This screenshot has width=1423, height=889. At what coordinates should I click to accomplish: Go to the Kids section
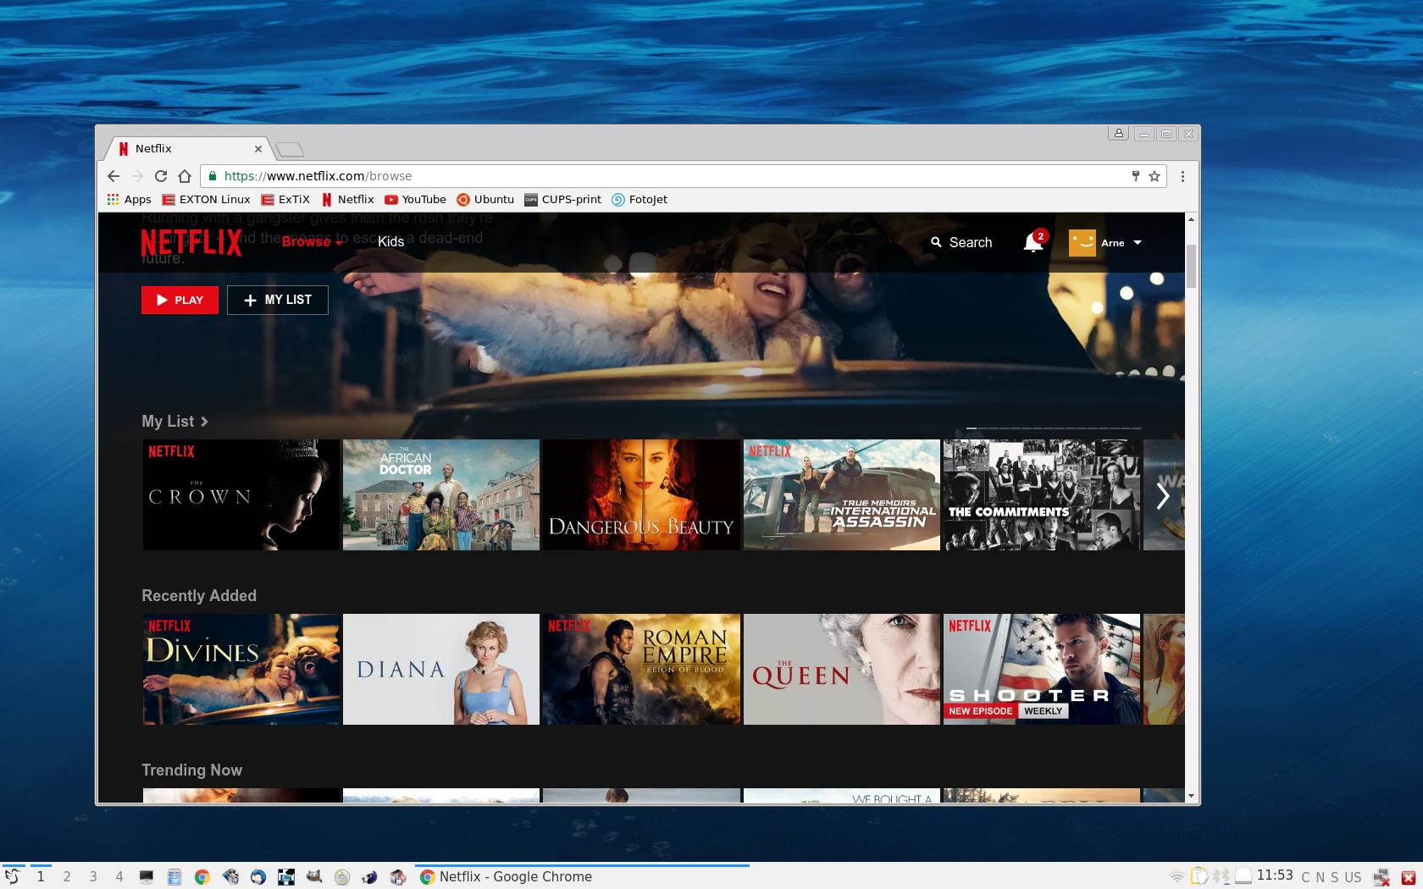pyautogui.click(x=390, y=241)
